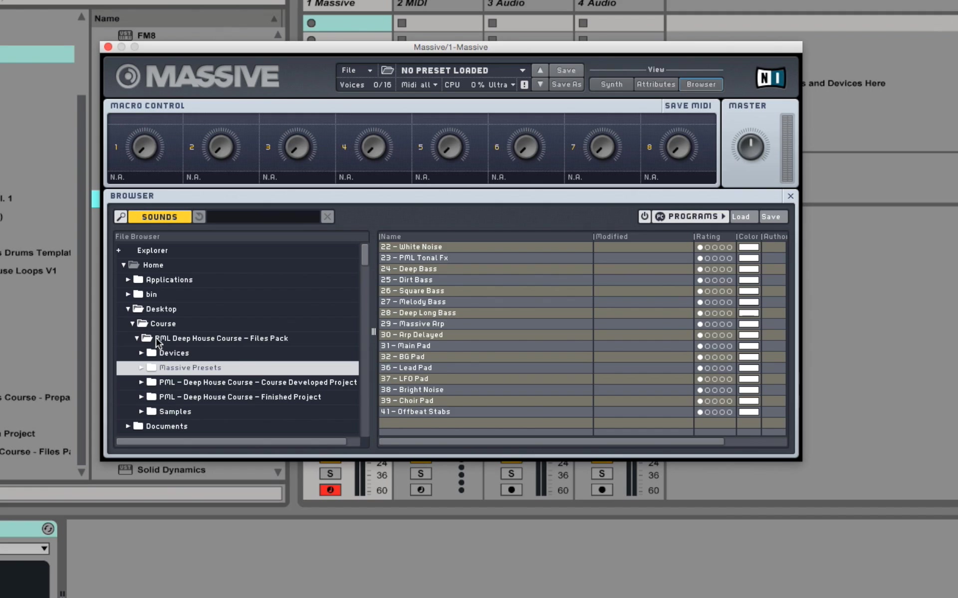Image resolution: width=958 pixels, height=598 pixels.
Task: Click the search magnifier icon in Browser
Action: 121,217
